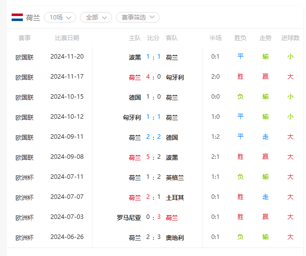Click the 进球数 column header
306x256 pixels.
(290, 38)
